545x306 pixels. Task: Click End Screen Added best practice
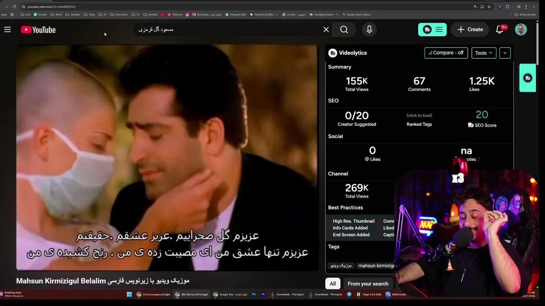pyautogui.click(x=351, y=235)
